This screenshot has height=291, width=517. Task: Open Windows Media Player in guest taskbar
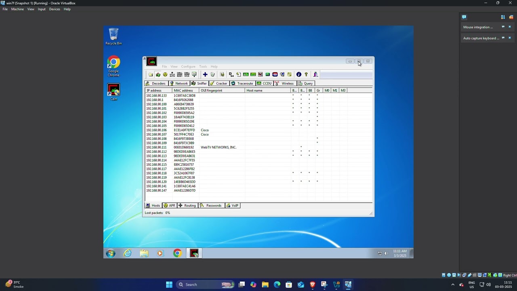pos(160,253)
